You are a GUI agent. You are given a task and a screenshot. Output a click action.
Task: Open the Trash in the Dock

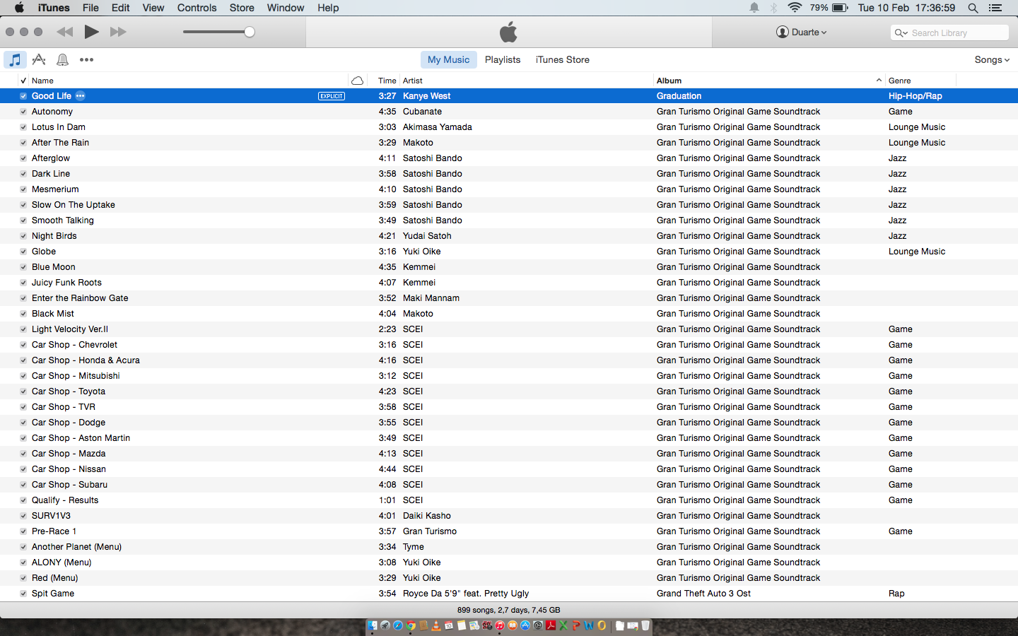(x=645, y=625)
